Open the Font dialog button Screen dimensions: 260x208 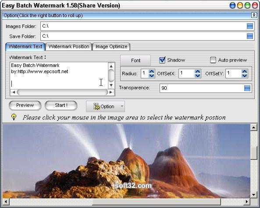point(135,60)
